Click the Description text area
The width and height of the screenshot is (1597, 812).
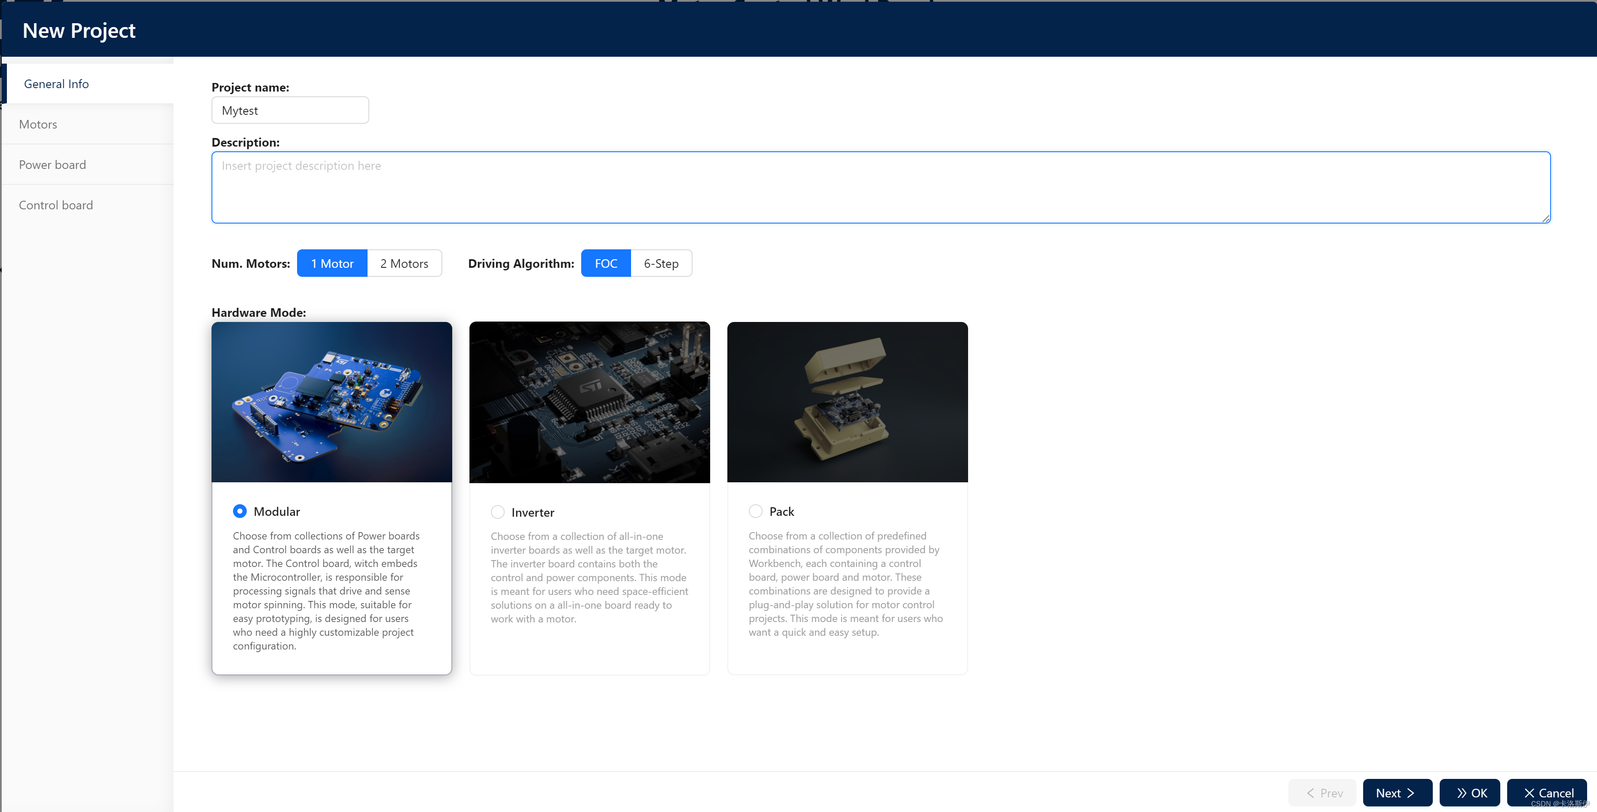(x=880, y=187)
